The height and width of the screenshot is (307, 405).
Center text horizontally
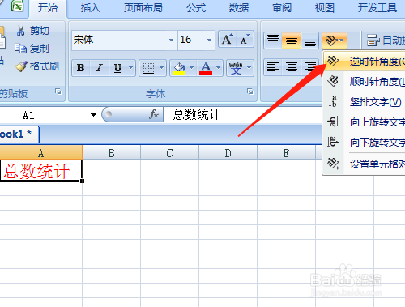pyautogui.click(x=291, y=66)
